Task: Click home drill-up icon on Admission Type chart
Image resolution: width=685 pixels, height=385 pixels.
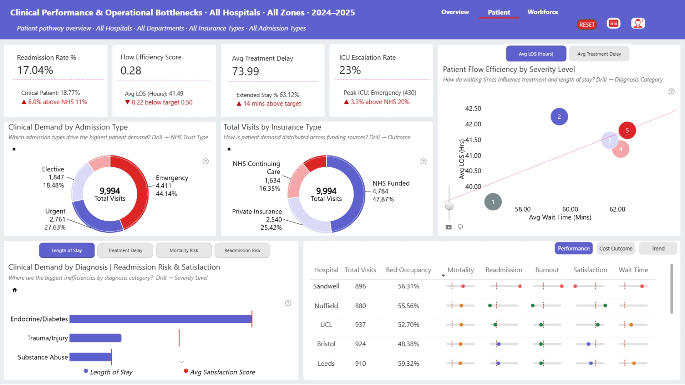Action: point(14,149)
